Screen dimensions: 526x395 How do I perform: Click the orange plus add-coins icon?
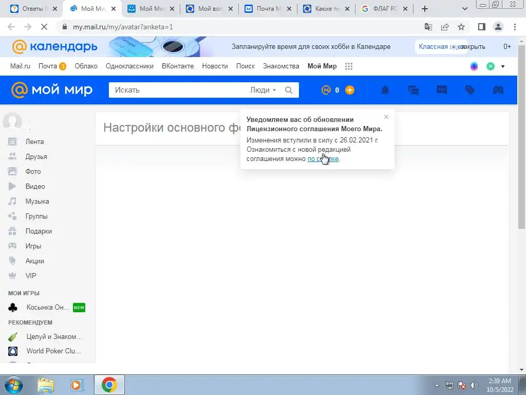click(349, 90)
